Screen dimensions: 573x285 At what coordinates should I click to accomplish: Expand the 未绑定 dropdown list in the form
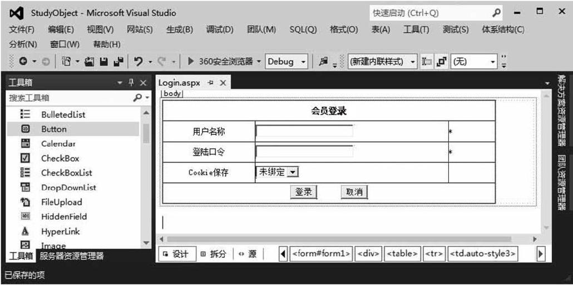point(293,172)
